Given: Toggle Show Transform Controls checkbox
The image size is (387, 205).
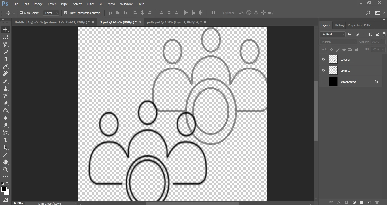Looking at the screenshot, I should (x=65, y=13).
